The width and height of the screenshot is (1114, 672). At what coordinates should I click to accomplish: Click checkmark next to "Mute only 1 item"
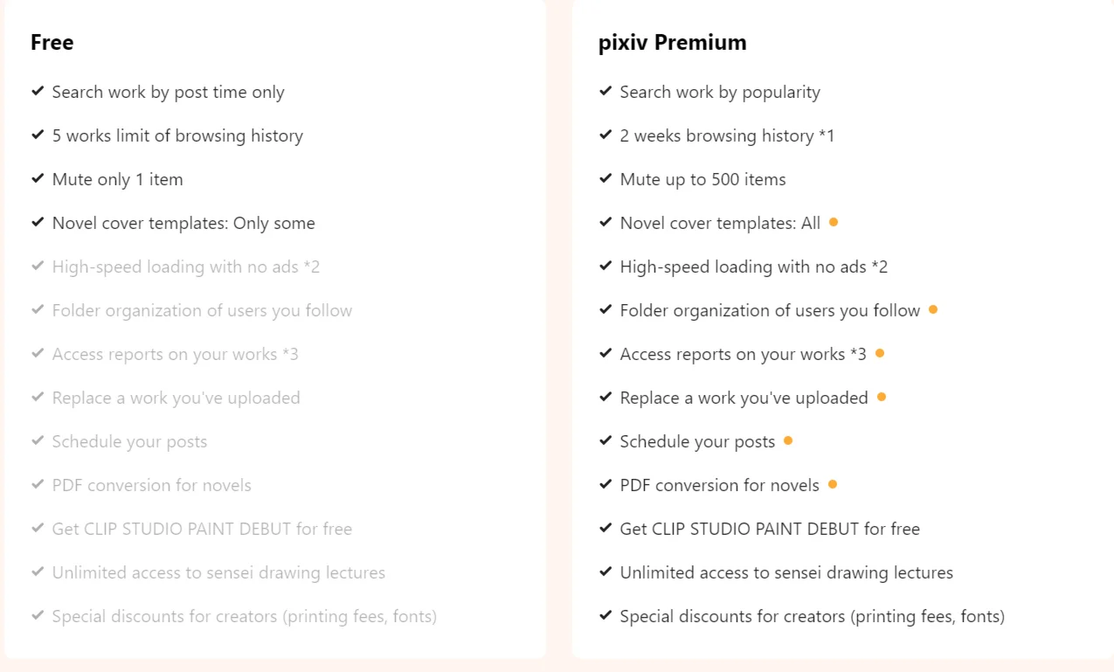[x=38, y=178]
